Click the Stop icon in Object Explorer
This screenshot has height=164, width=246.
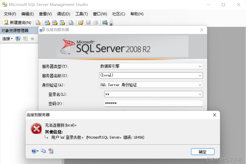tap(32, 39)
